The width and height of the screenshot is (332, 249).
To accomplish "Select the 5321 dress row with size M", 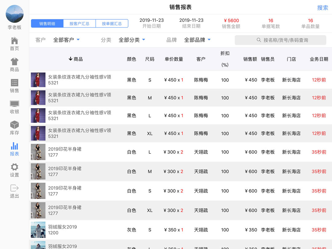I will [x=181, y=98].
